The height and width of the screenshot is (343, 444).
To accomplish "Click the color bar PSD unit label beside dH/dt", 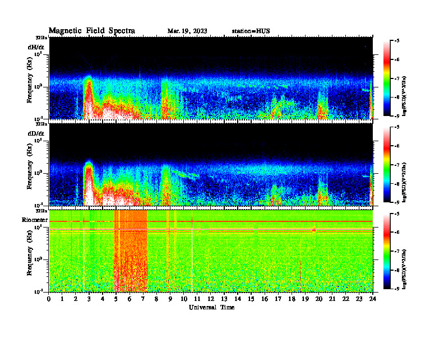I will point(405,96).
